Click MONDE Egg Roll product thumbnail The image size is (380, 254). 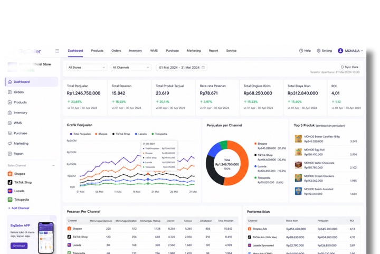[298, 152]
